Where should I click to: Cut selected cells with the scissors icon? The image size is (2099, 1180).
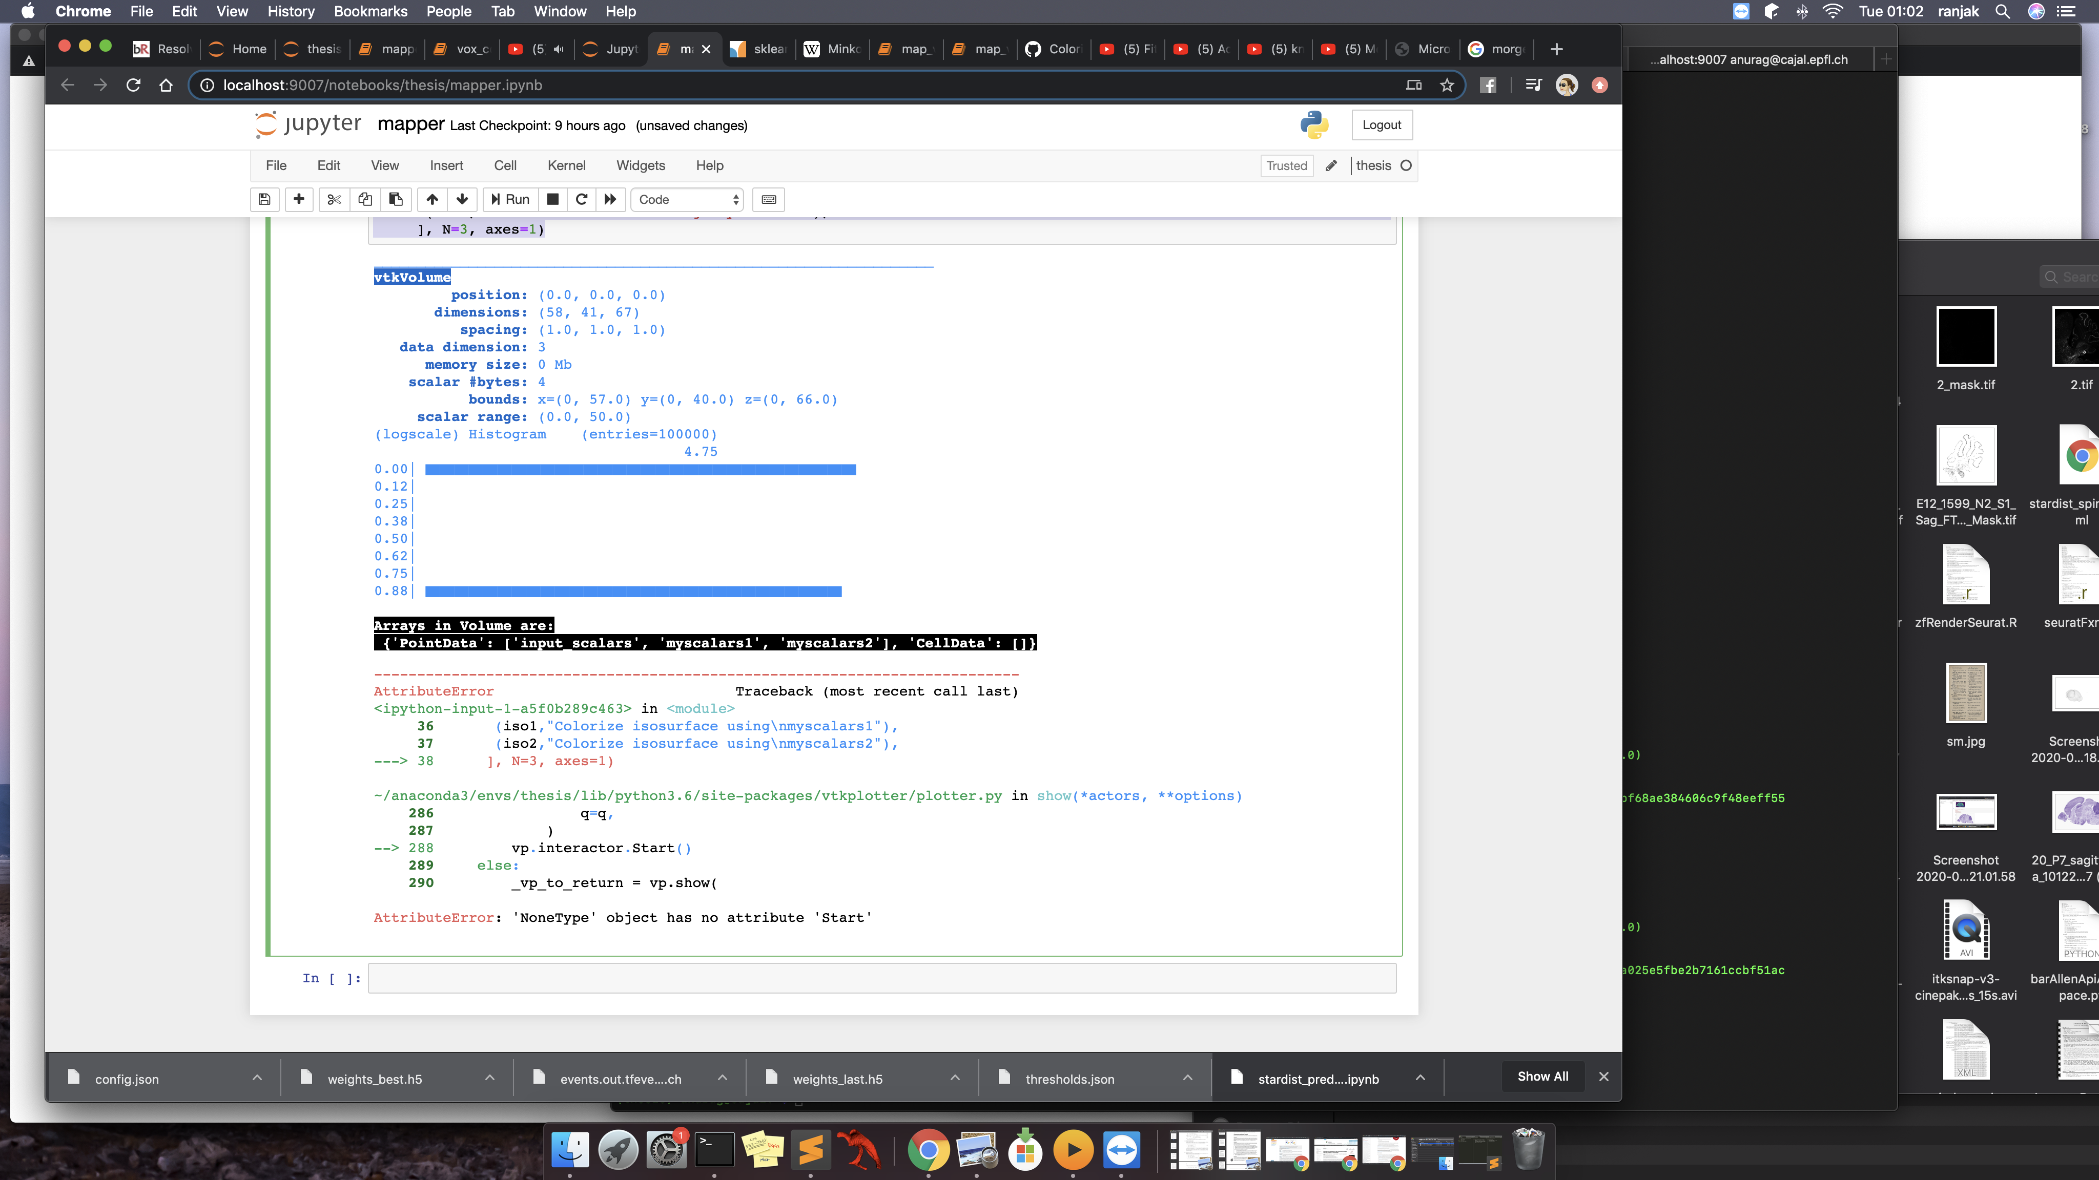pyautogui.click(x=334, y=200)
